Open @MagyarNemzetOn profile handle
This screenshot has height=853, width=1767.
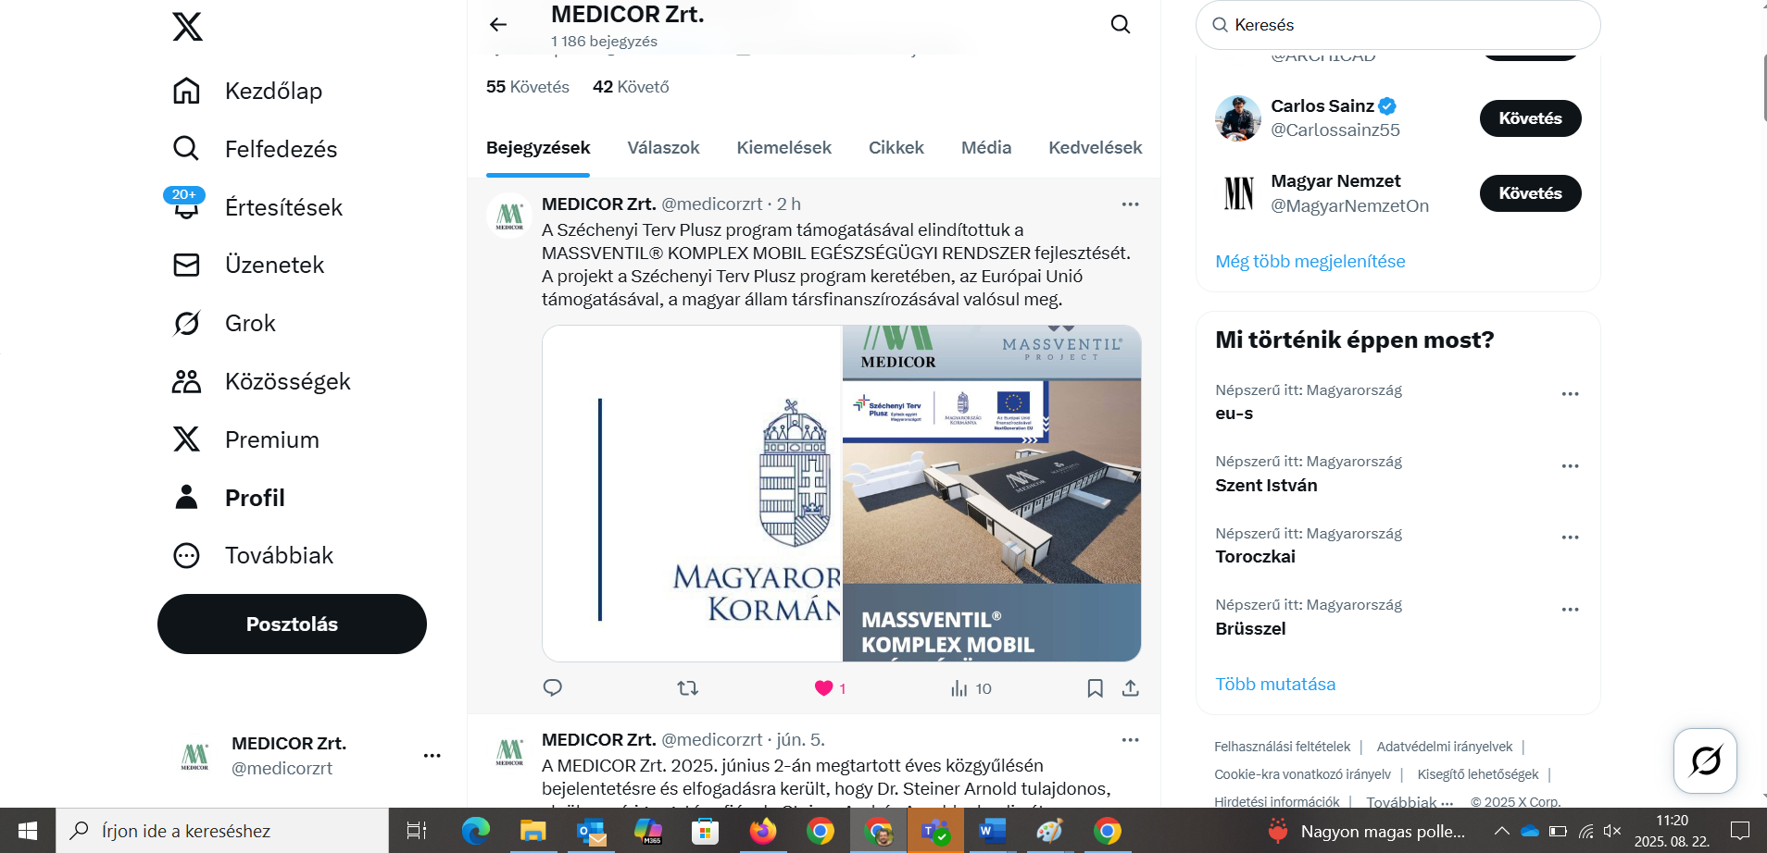pos(1349,206)
